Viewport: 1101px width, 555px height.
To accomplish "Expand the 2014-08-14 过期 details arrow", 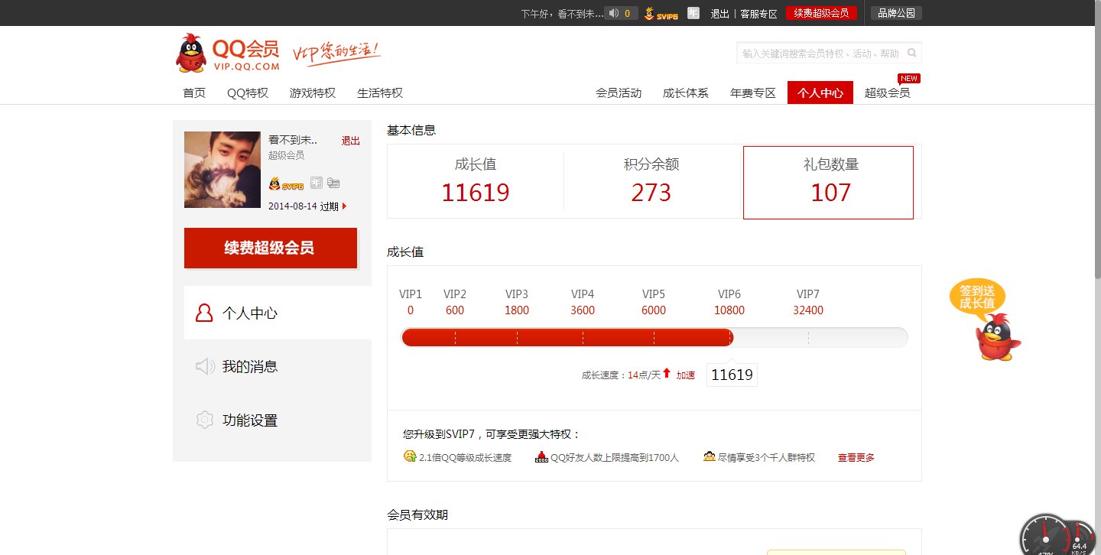I will pyautogui.click(x=344, y=206).
